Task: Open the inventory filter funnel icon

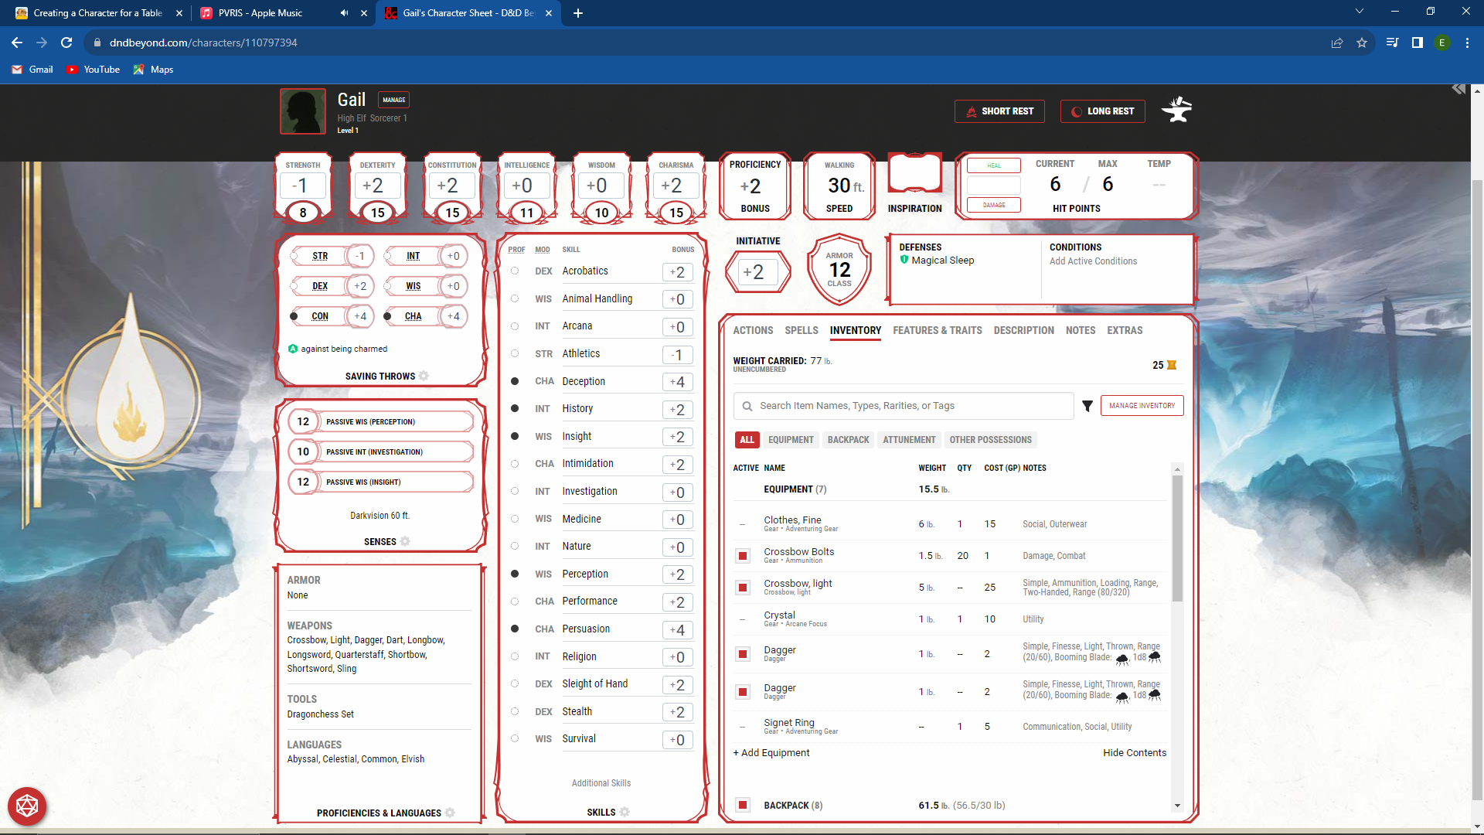Action: [x=1087, y=405]
